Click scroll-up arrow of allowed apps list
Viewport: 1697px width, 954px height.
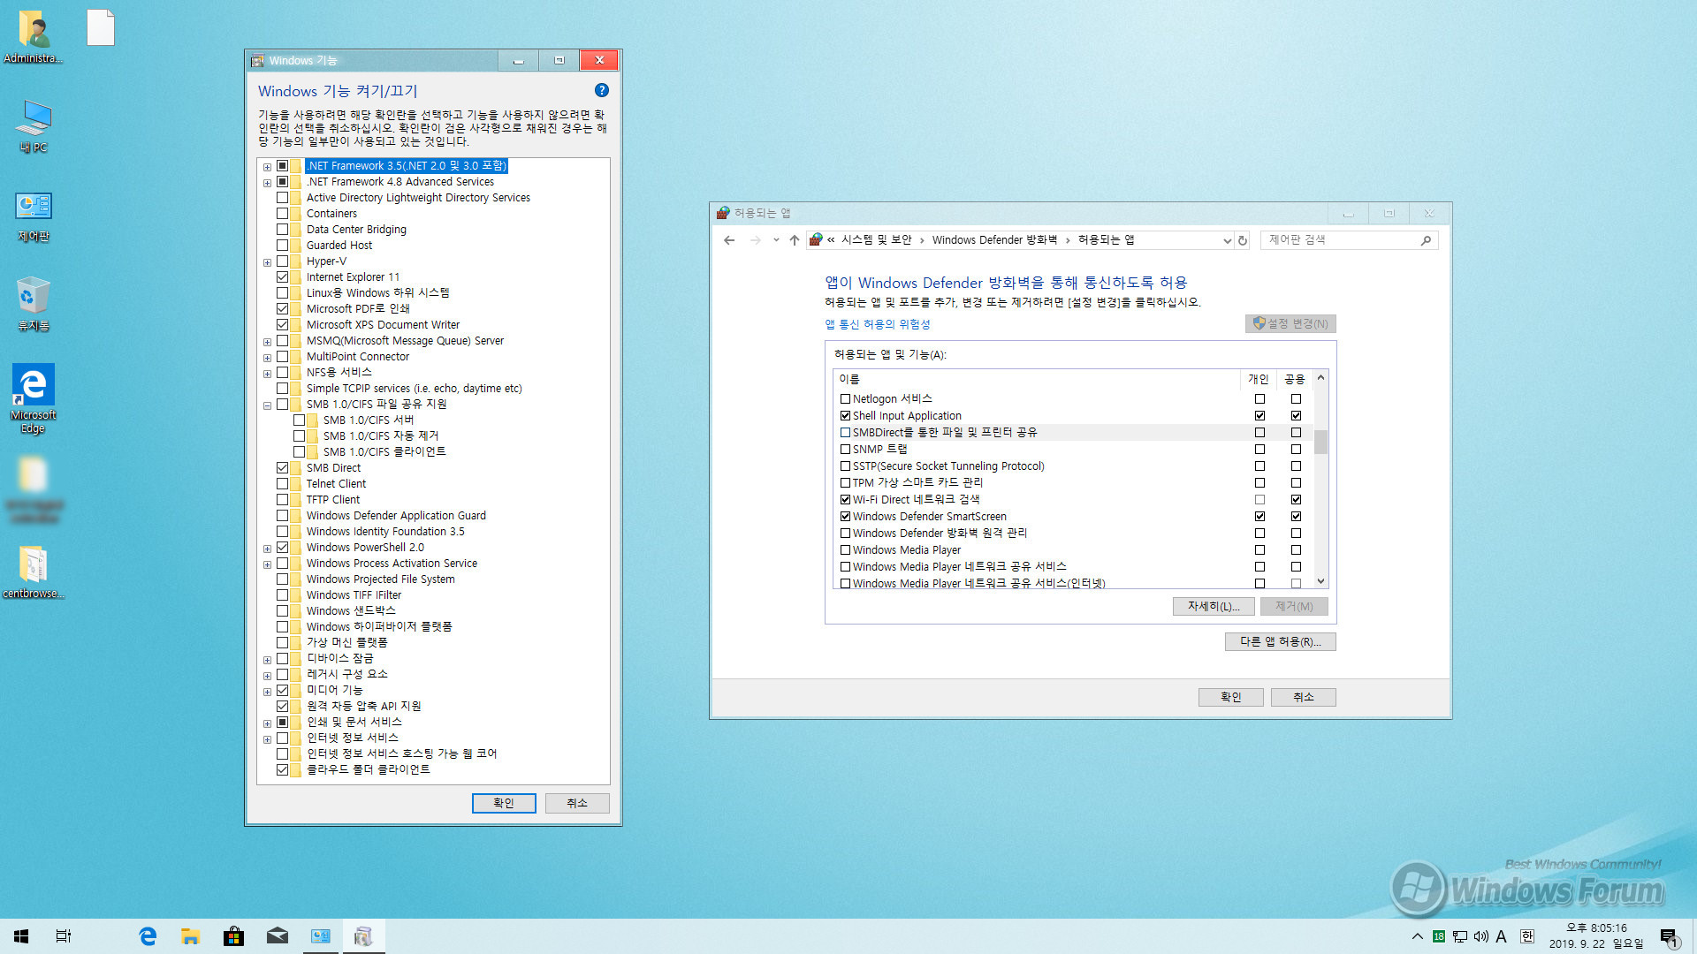1321,378
